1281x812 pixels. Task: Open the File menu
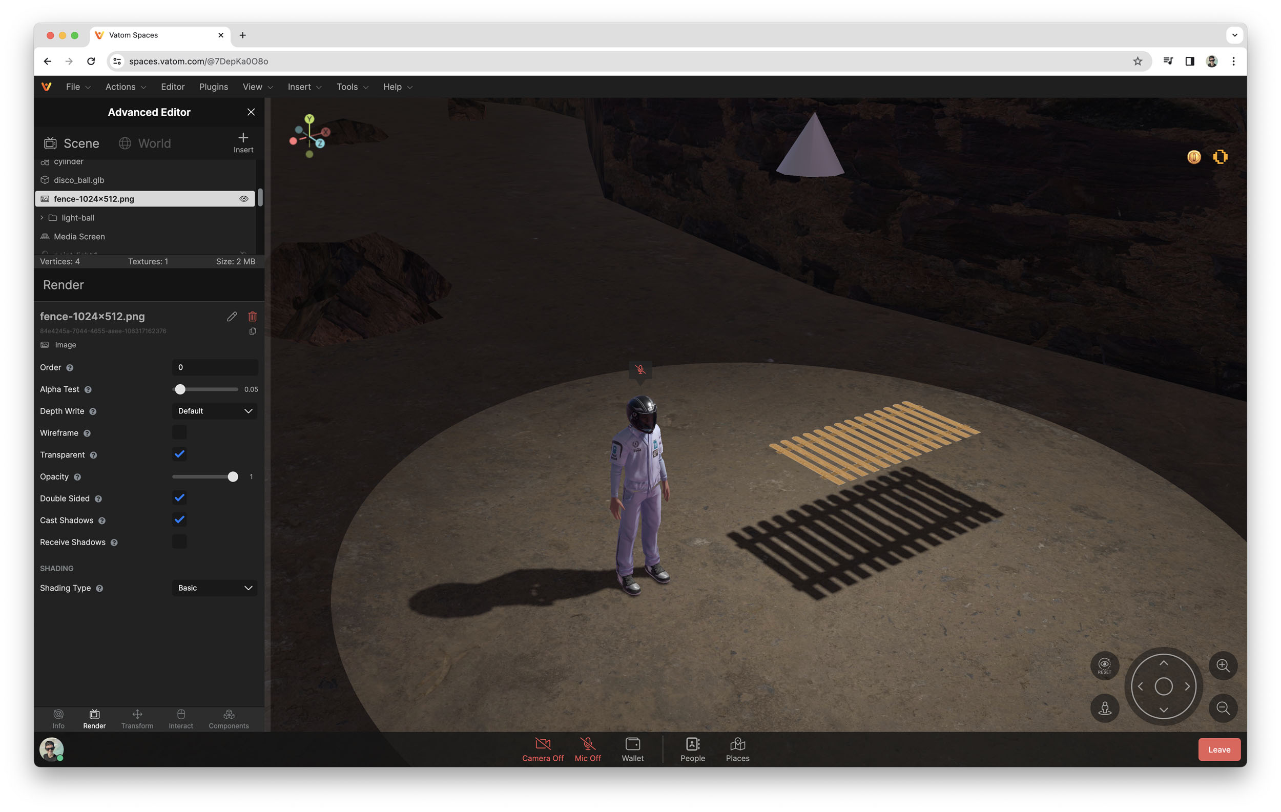[78, 87]
